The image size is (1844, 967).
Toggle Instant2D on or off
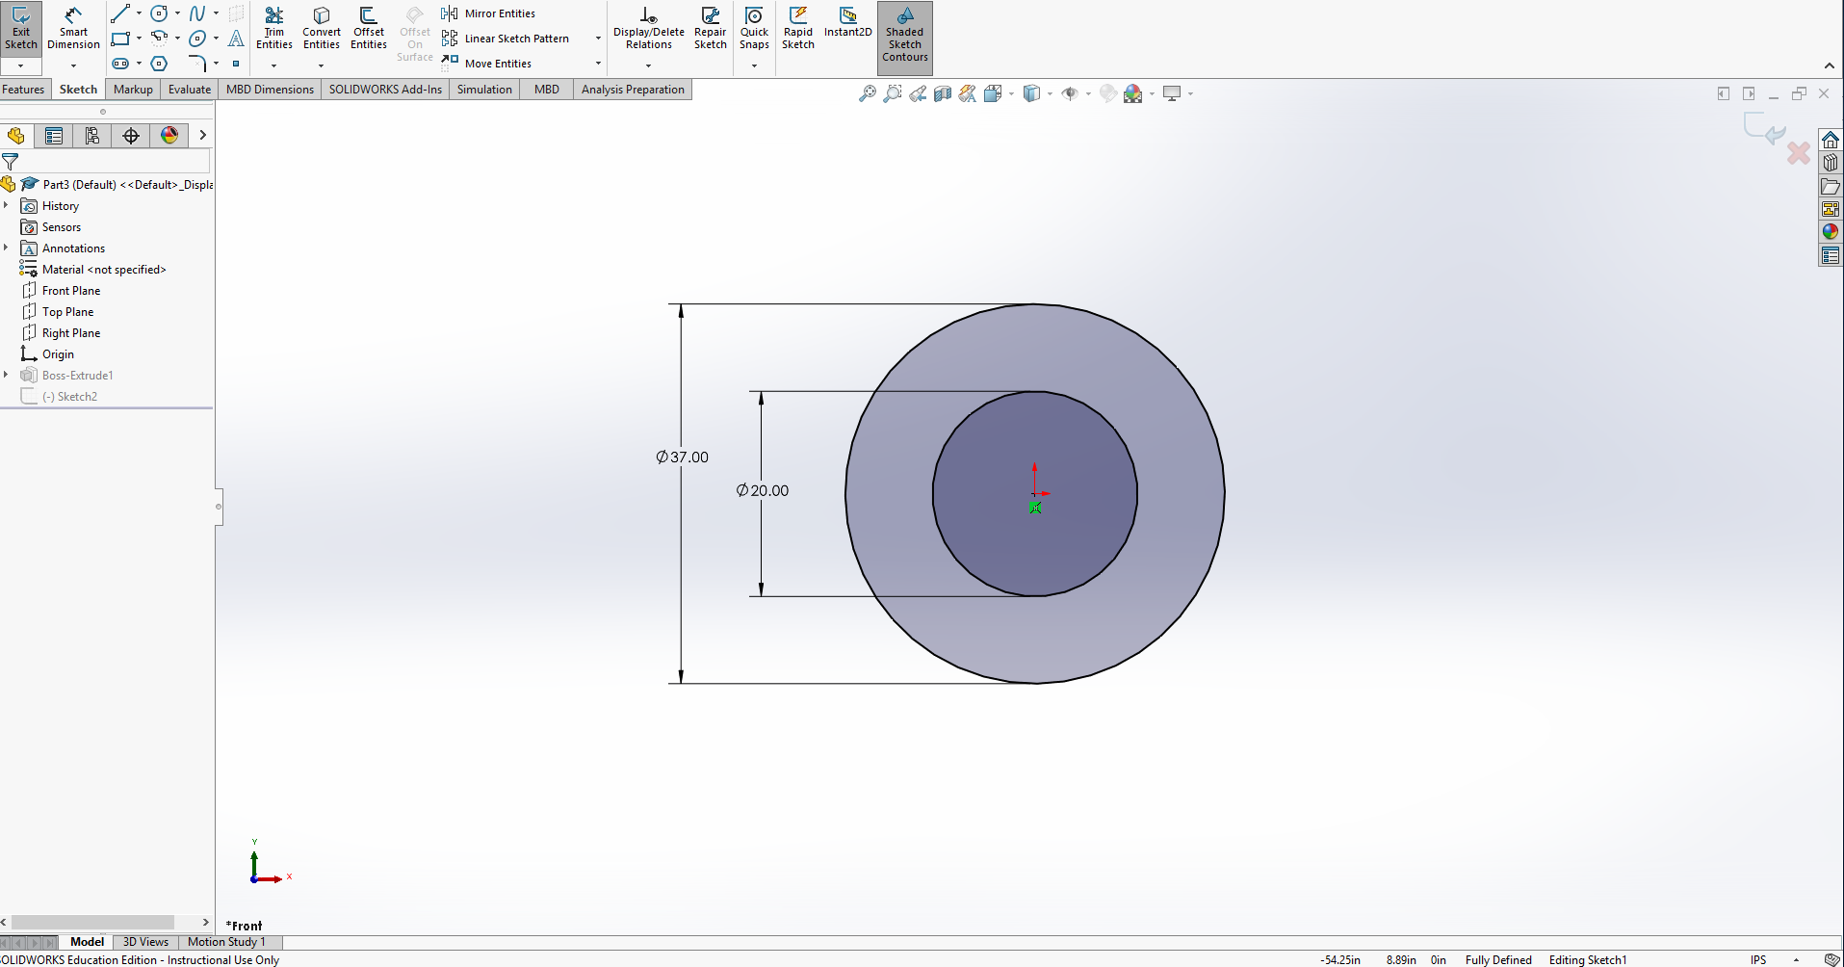(x=847, y=23)
